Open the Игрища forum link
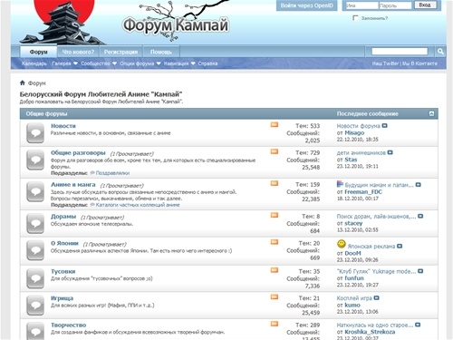The height and width of the screenshot is (340, 453). tap(62, 298)
